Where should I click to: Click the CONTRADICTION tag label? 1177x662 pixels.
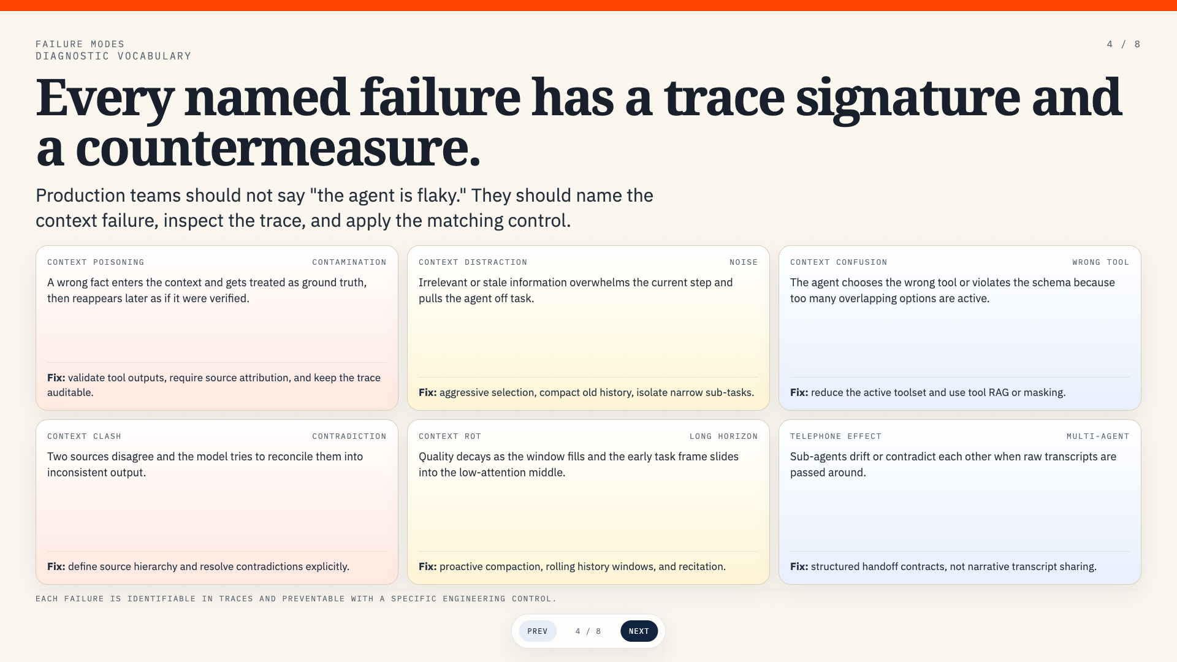[x=349, y=436]
